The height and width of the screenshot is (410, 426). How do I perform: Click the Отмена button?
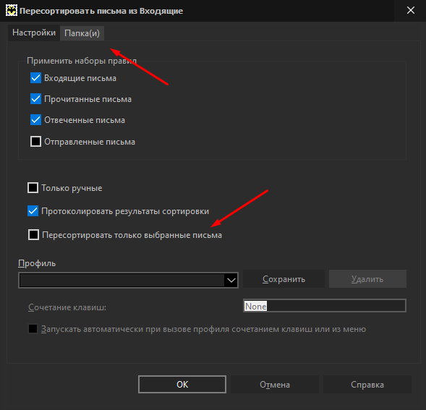(x=275, y=385)
